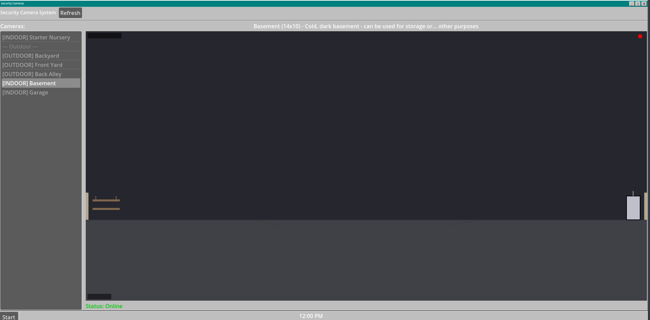Click the Outdoor section separator in the list
The image size is (650, 320).
(x=20, y=47)
